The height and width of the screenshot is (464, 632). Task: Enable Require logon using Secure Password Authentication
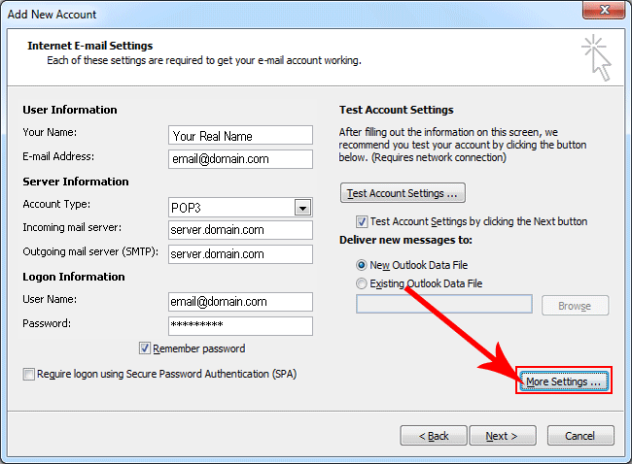point(28,374)
